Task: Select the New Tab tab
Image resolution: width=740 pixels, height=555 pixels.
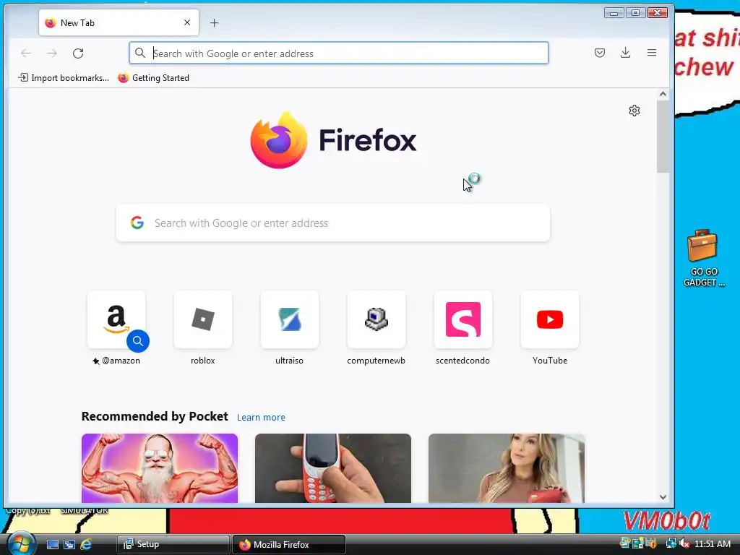Action: 119,22
